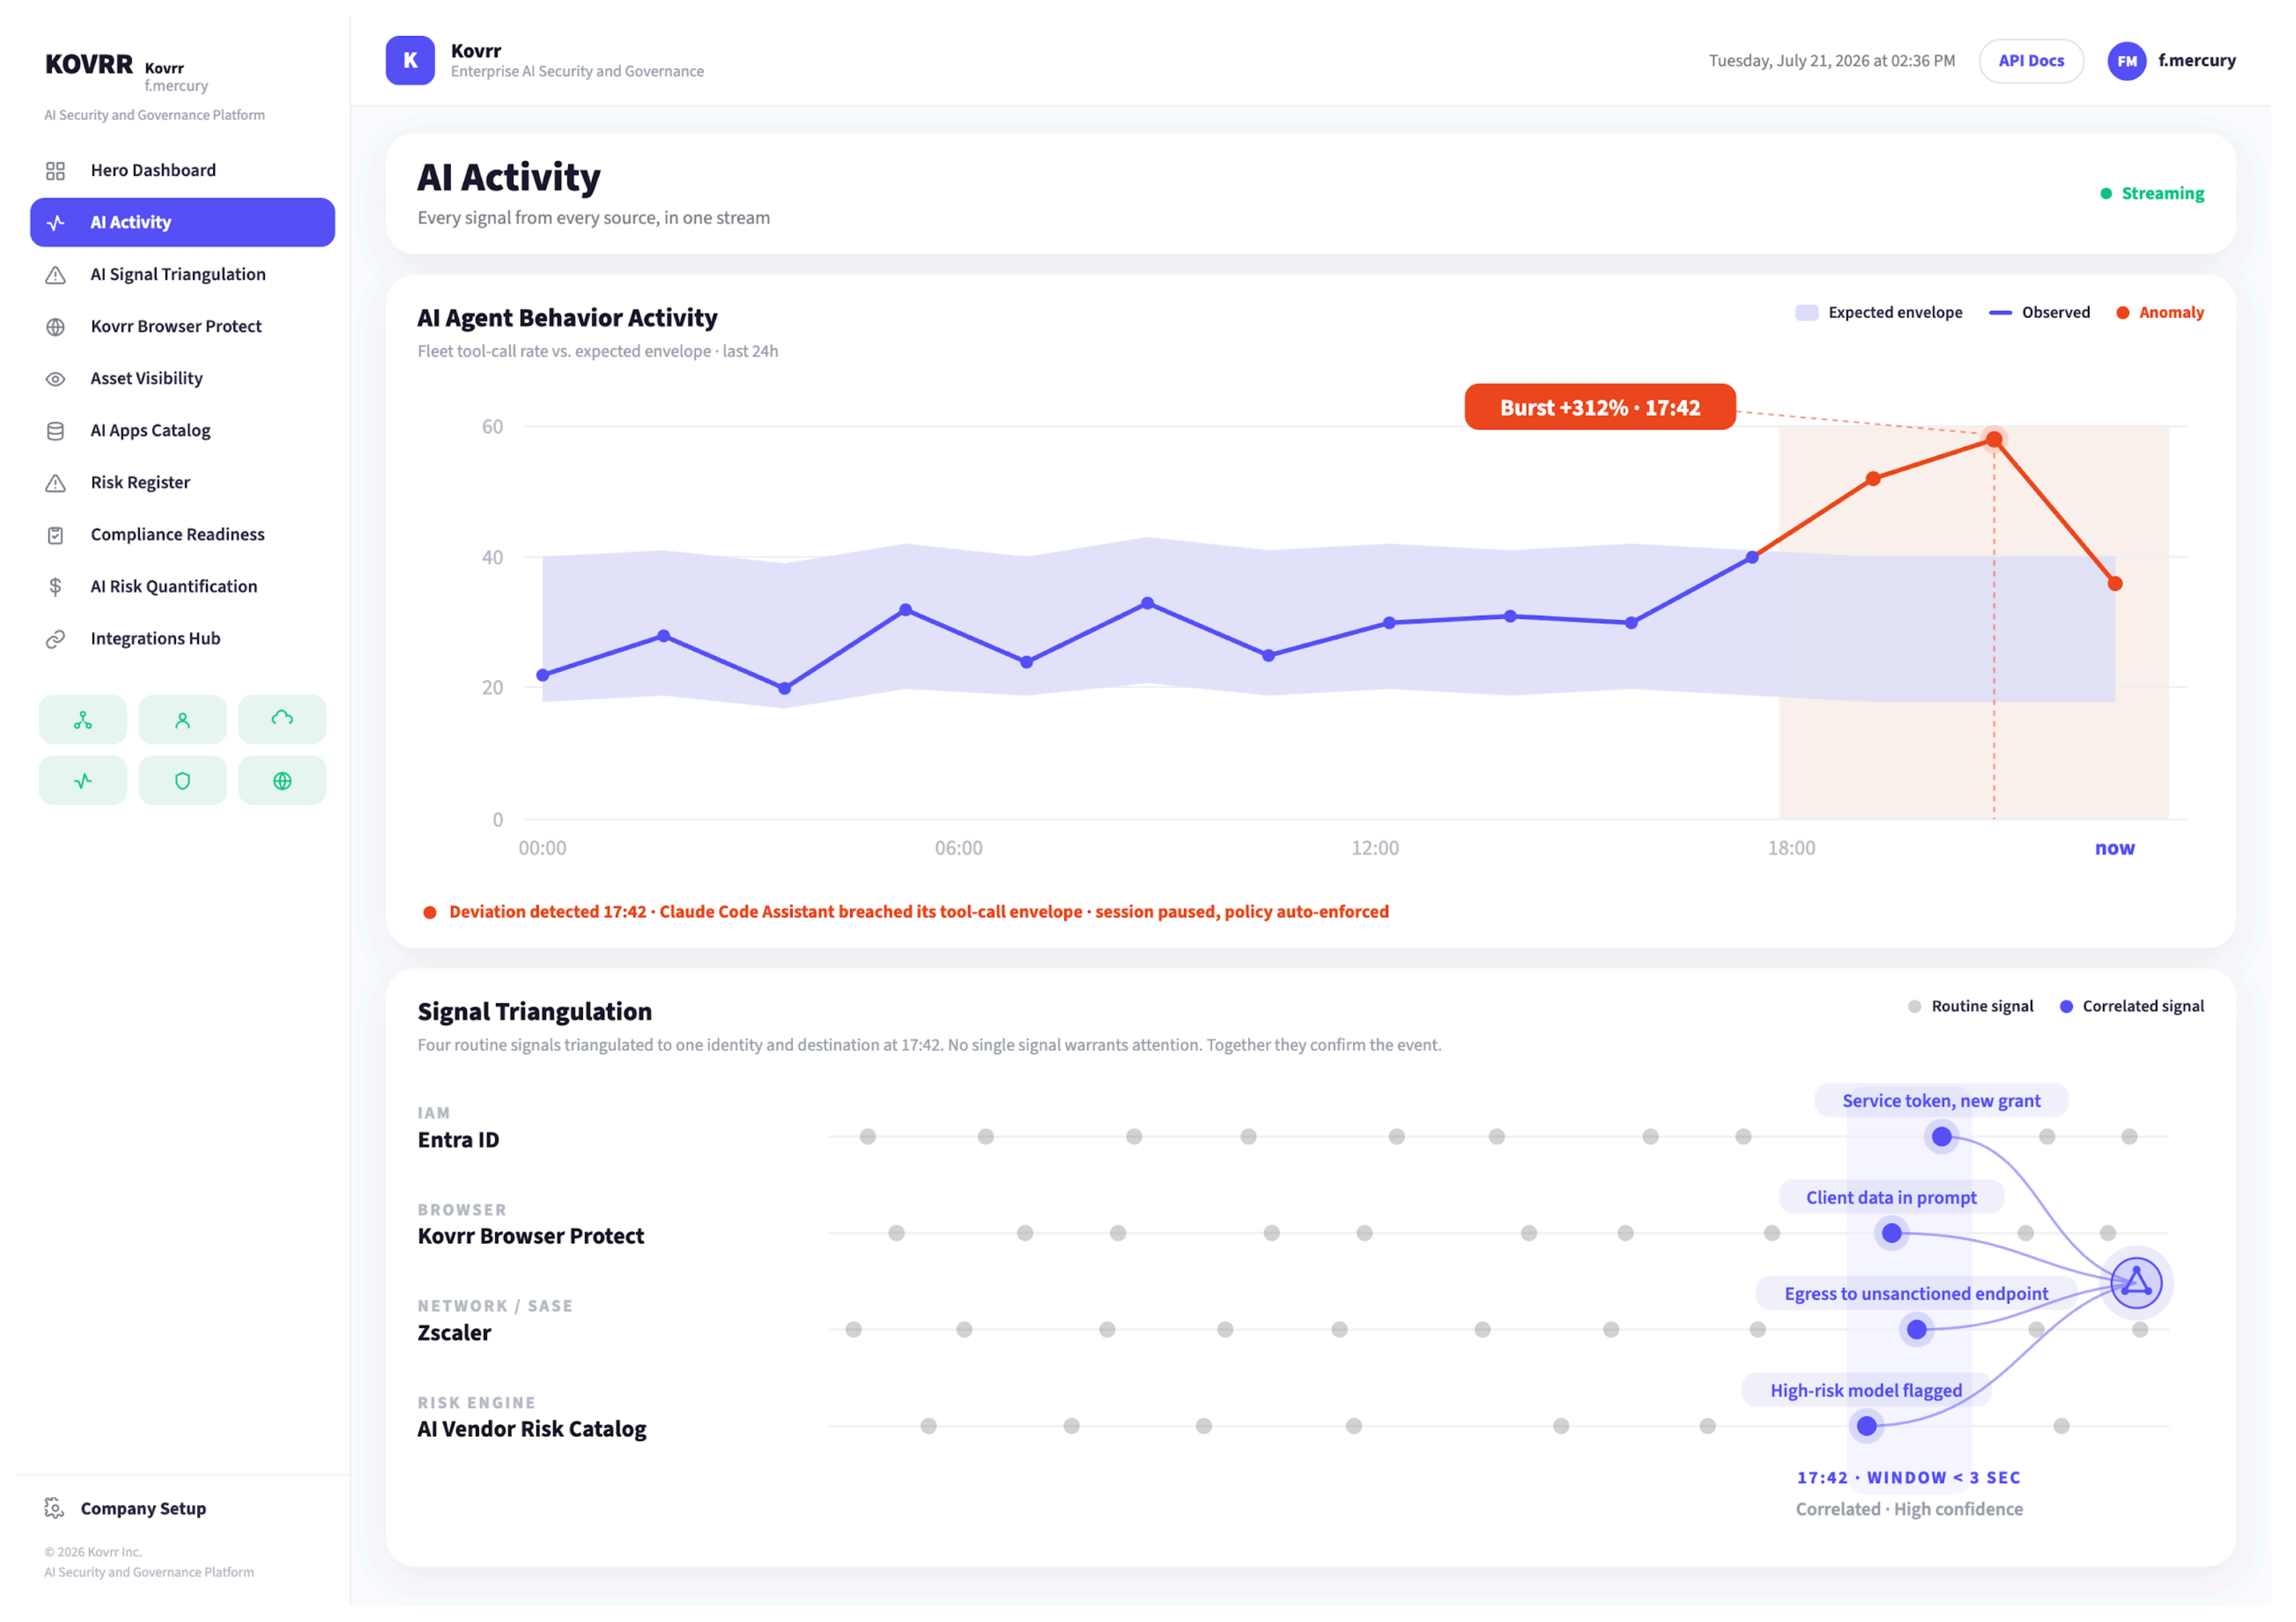Click the Hero Dashboard grid icon
This screenshot has width=2296, height=1622.
click(x=56, y=172)
